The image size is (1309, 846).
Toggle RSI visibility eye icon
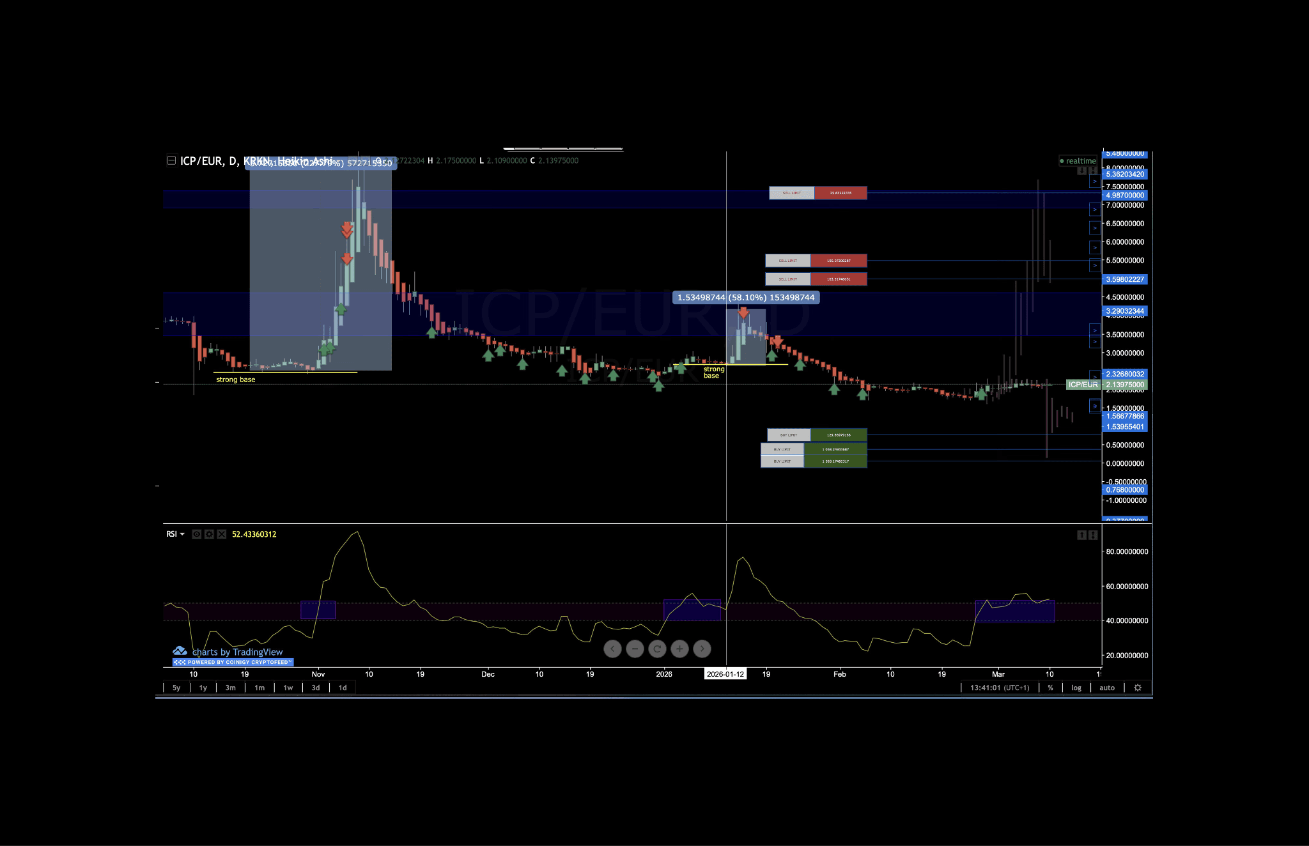(197, 534)
